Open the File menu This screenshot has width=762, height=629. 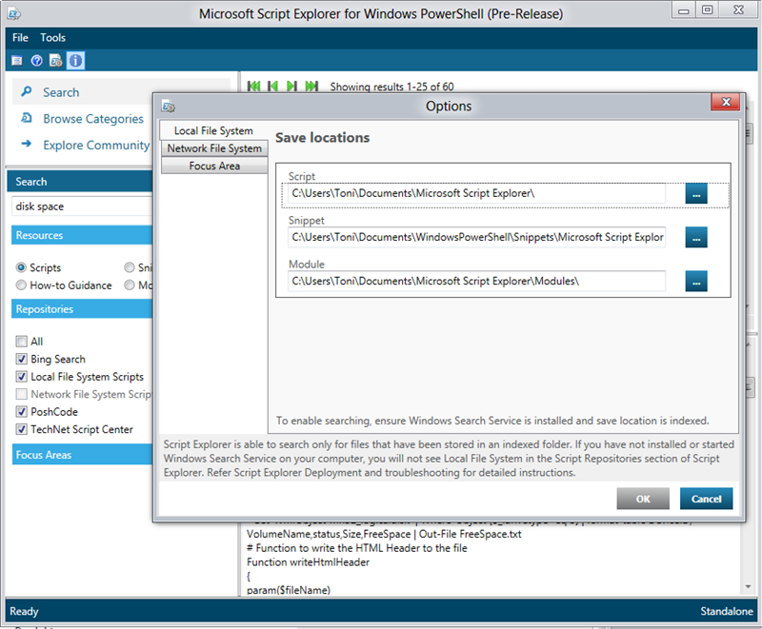pyautogui.click(x=20, y=38)
